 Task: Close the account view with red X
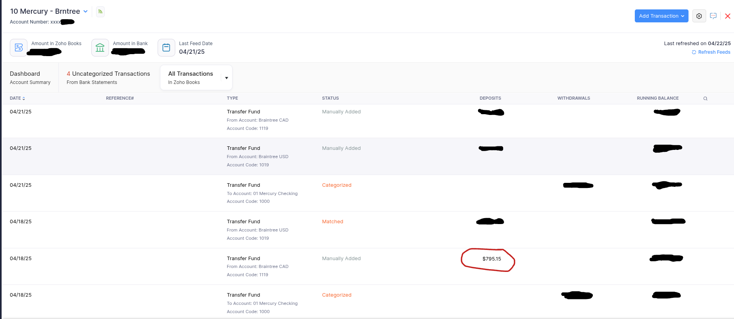tap(728, 16)
